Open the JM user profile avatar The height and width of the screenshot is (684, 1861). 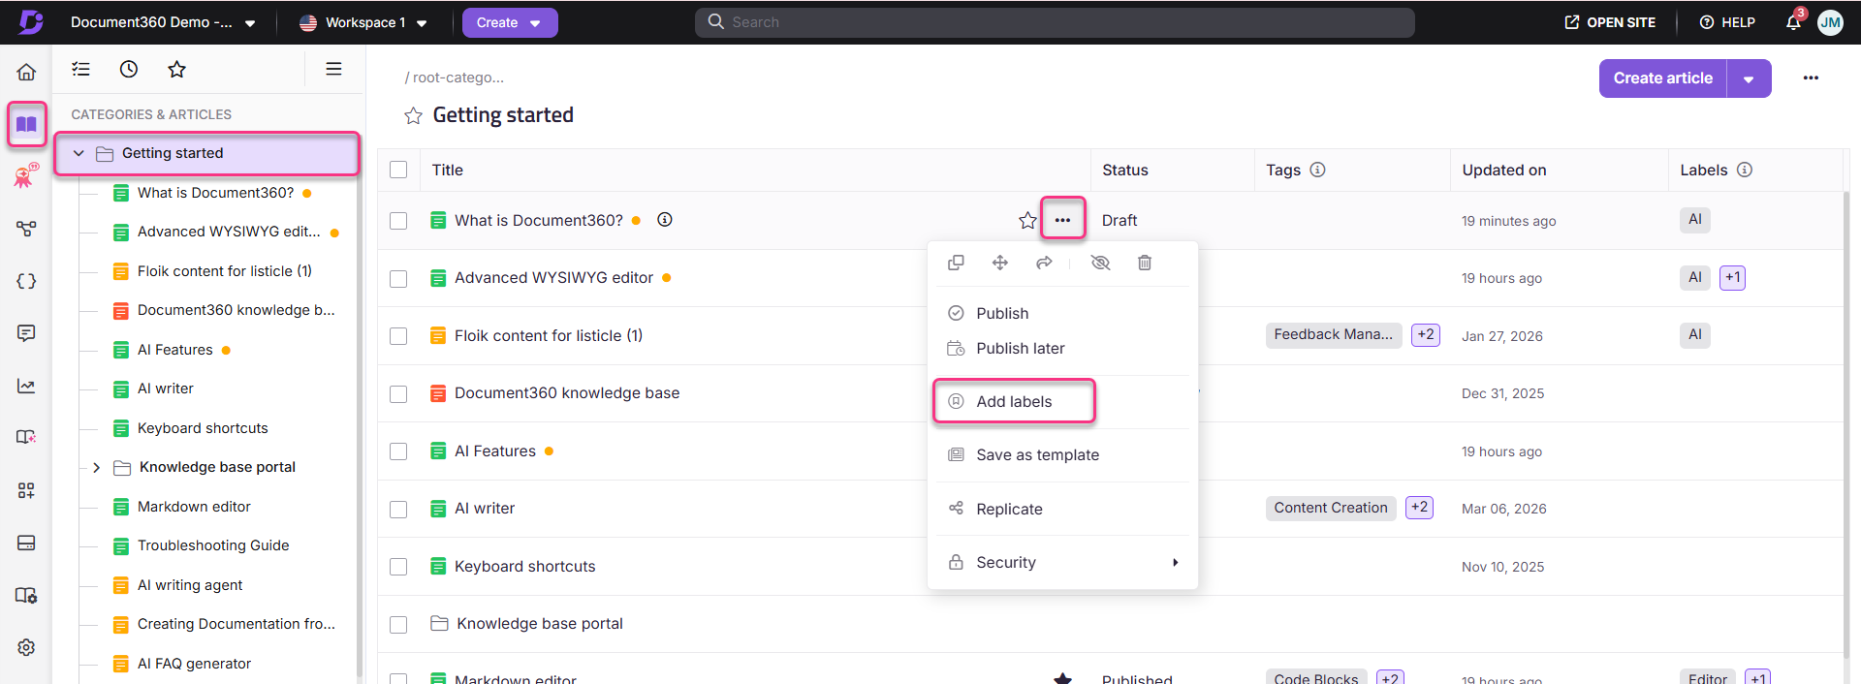click(x=1830, y=22)
